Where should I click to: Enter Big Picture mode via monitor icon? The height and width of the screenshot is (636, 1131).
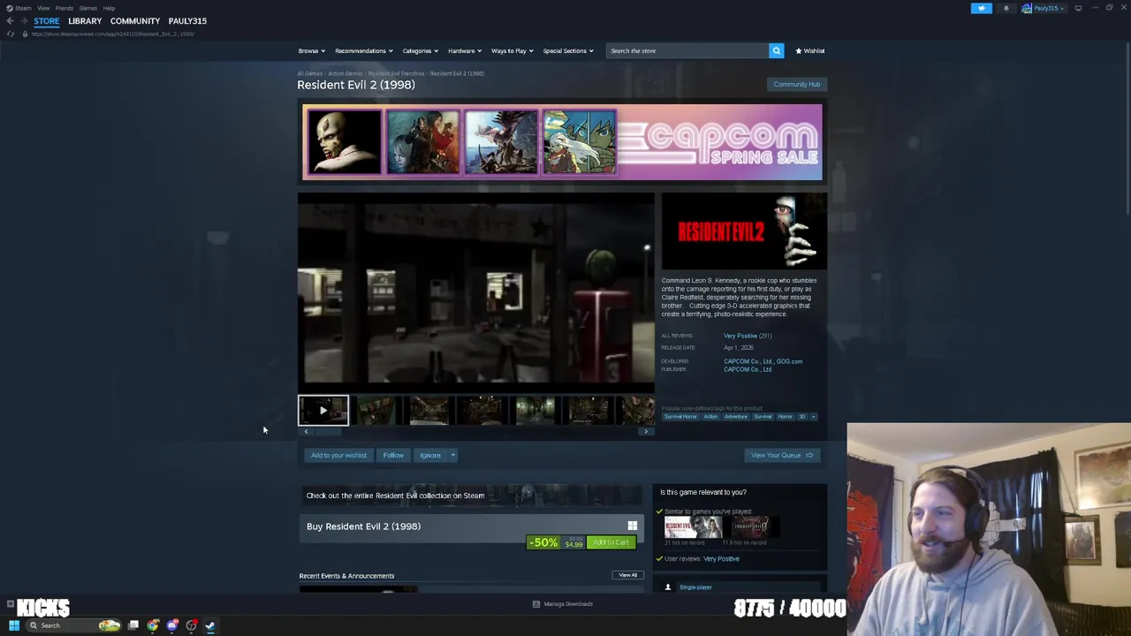pyautogui.click(x=1078, y=8)
